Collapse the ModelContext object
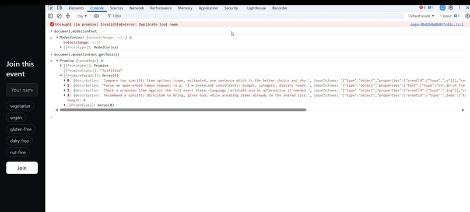470x212 pixels. [57, 37]
